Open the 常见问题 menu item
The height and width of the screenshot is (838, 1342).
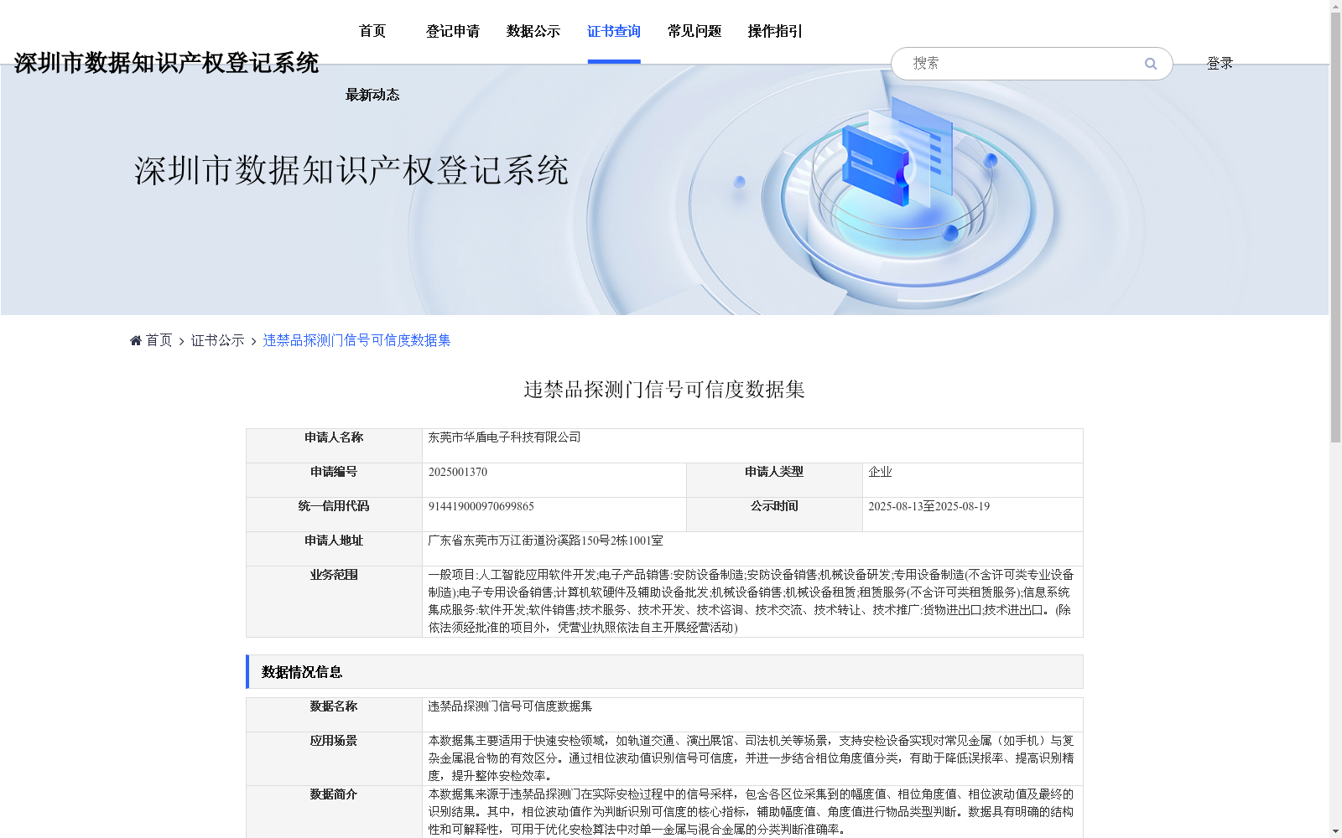point(694,31)
